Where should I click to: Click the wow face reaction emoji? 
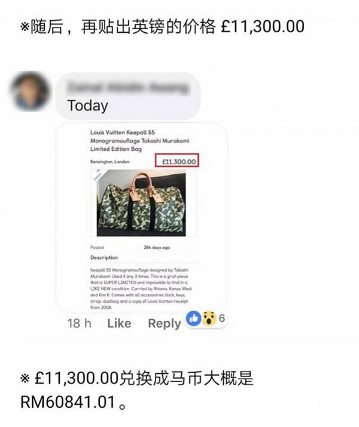pyautogui.click(x=209, y=318)
